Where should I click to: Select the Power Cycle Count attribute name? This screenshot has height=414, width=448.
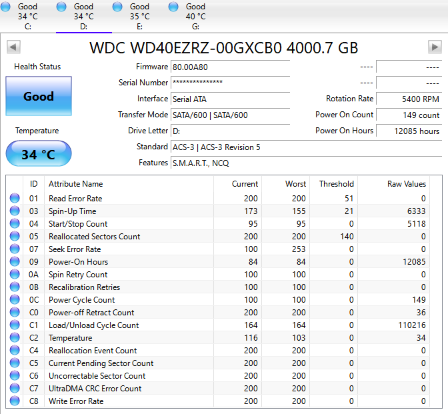[82, 300]
